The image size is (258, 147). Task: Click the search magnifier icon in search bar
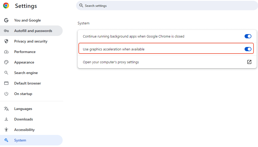pos(81,6)
